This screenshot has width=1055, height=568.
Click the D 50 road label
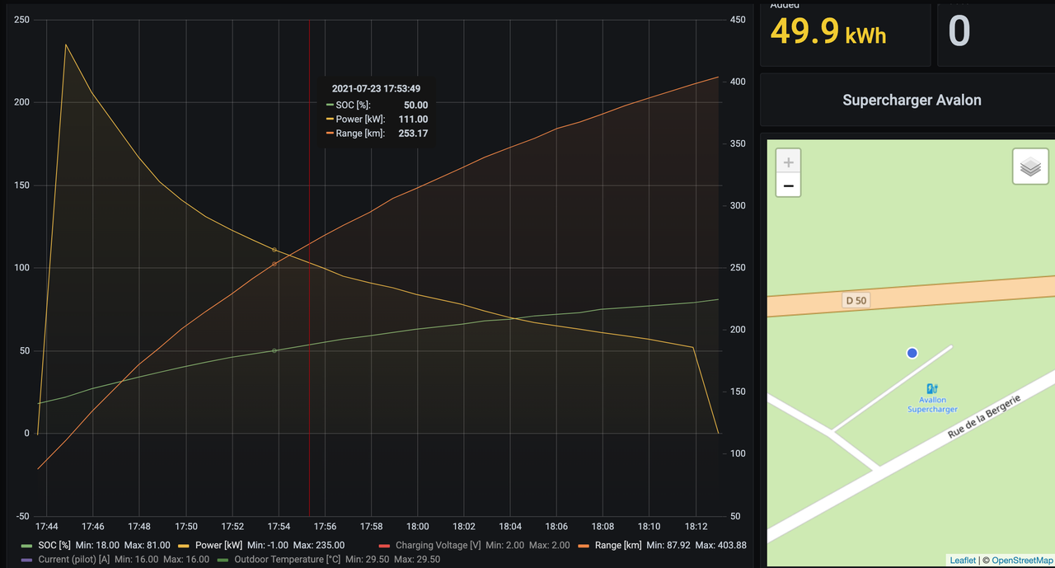point(856,301)
